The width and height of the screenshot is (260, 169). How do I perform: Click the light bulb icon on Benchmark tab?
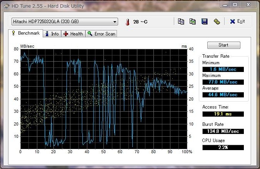point(13,33)
